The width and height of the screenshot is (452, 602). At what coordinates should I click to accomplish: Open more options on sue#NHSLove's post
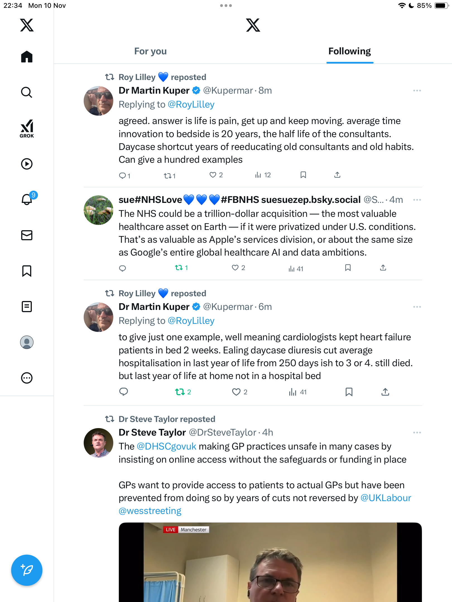[x=417, y=200]
